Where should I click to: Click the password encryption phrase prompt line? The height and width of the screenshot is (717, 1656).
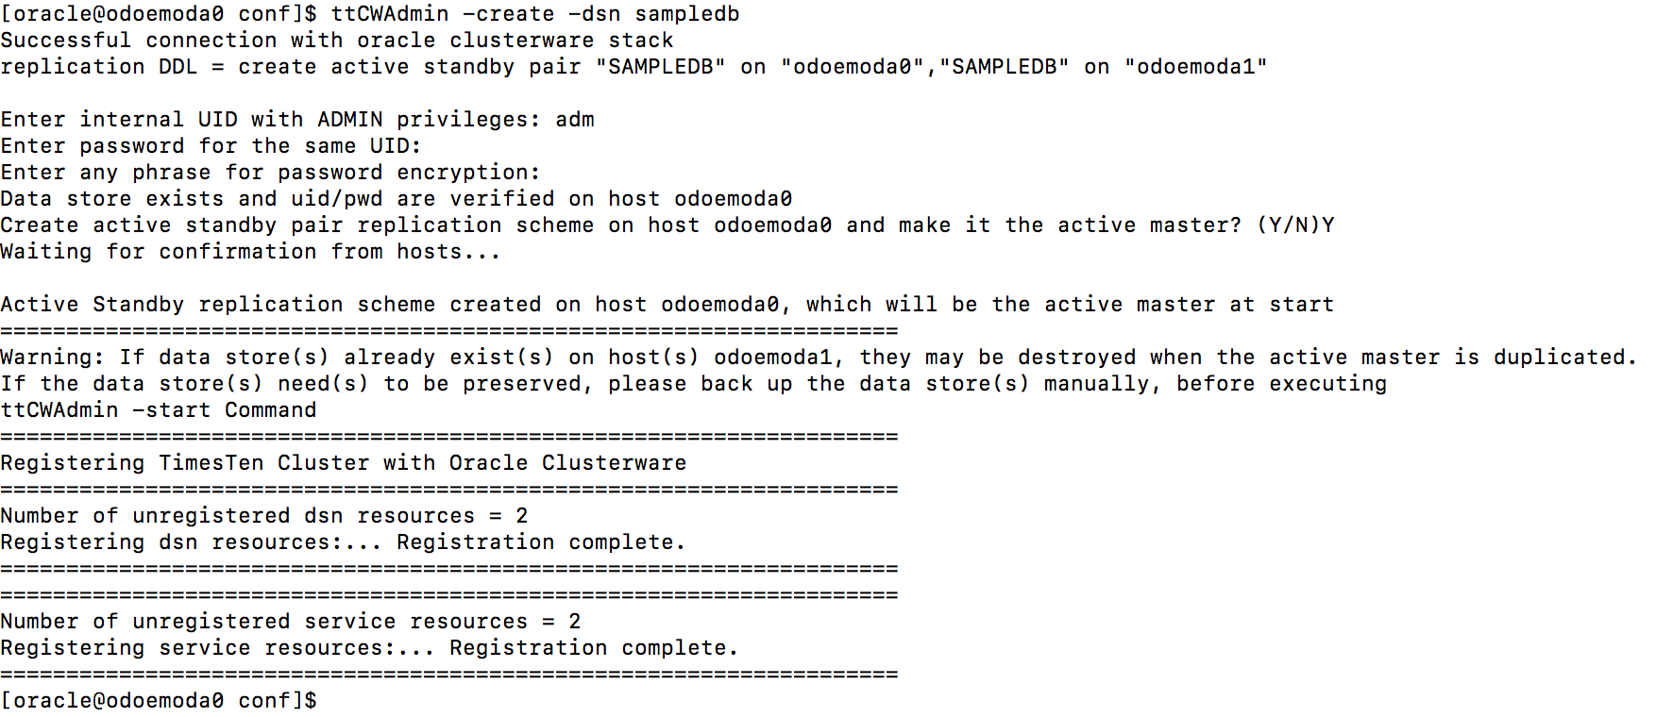270,173
